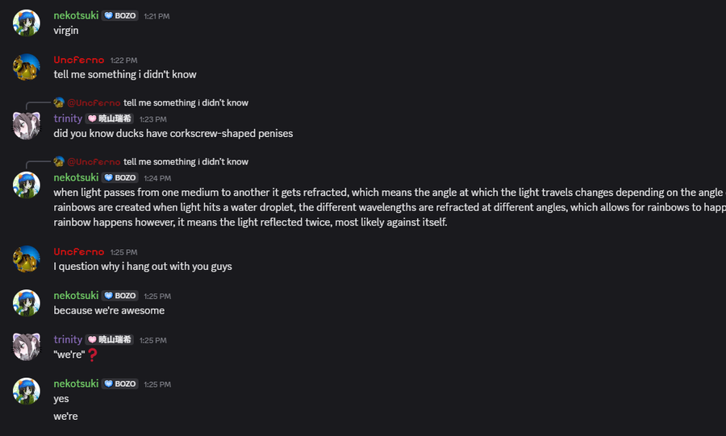
Task: Click the @Uncferno mention above nekotsuki's 1:24 PM message
Action: coord(94,162)
